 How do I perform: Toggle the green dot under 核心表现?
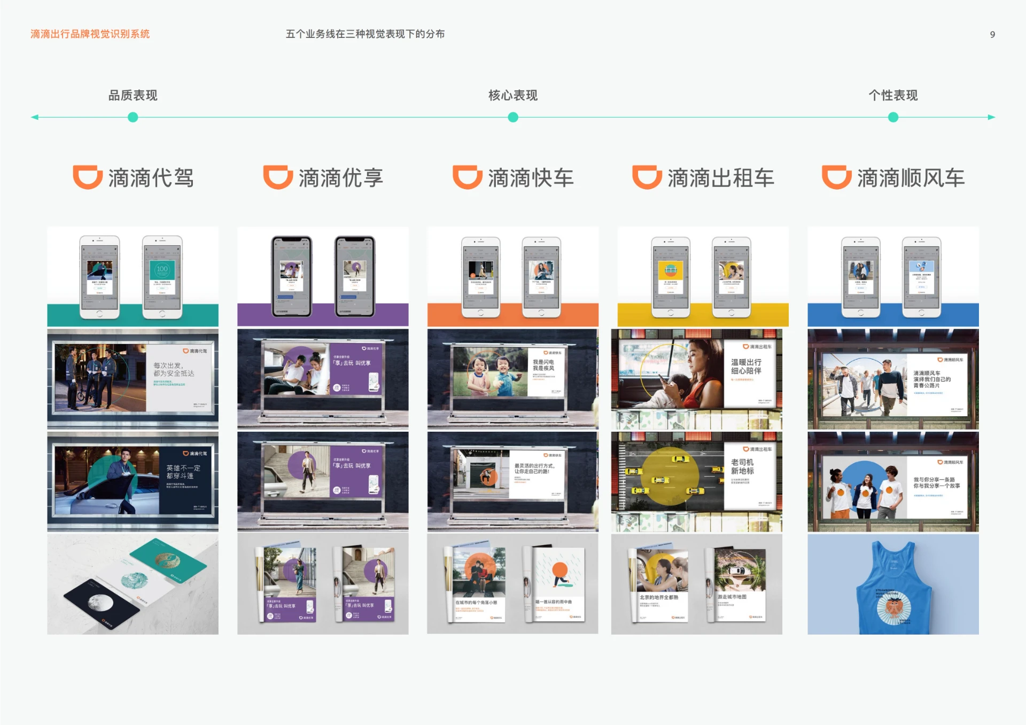pyautogui.click(x=513, y=116)
